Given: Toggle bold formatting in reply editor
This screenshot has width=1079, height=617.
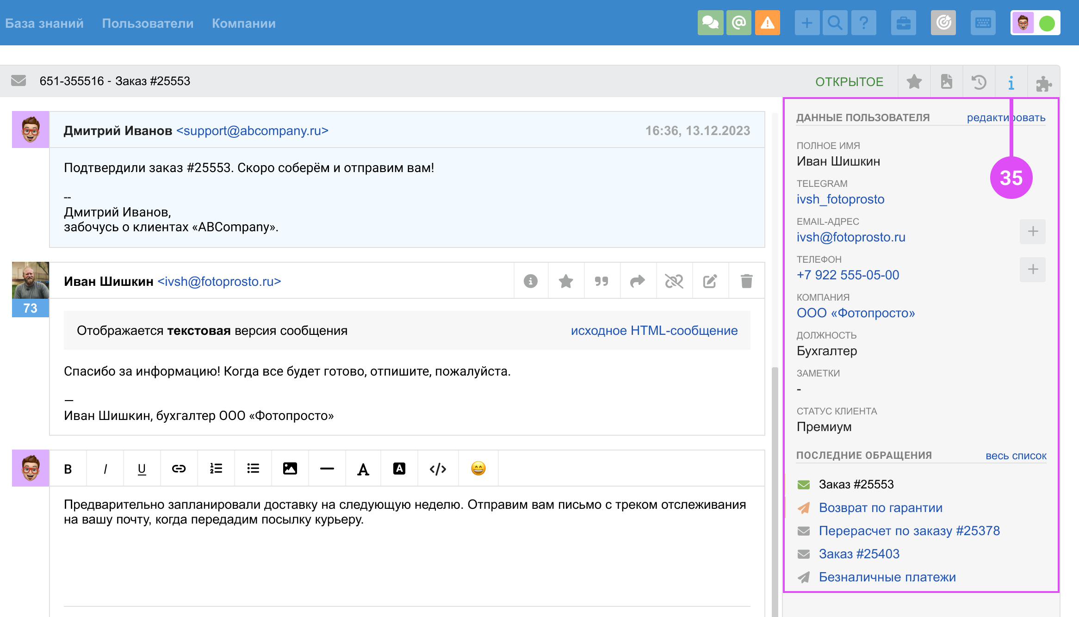Looking at the screenshot, I should pos(68,469).
